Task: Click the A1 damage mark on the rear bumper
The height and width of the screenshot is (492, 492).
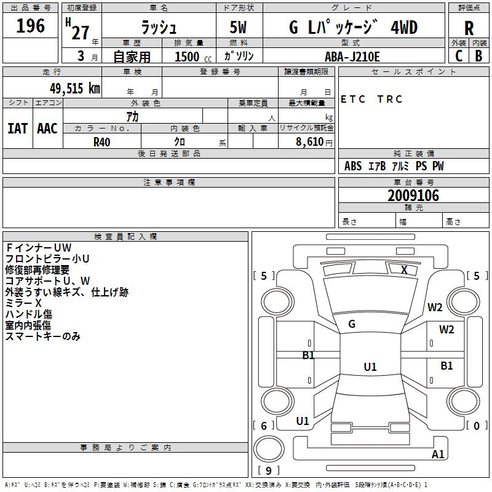Action: point(438,454)
